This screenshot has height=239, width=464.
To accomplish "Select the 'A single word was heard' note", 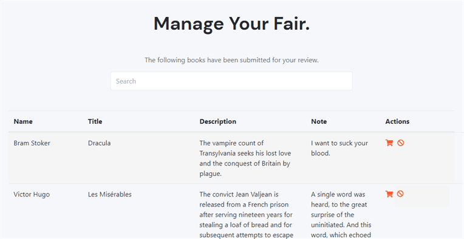I will 341,215.
